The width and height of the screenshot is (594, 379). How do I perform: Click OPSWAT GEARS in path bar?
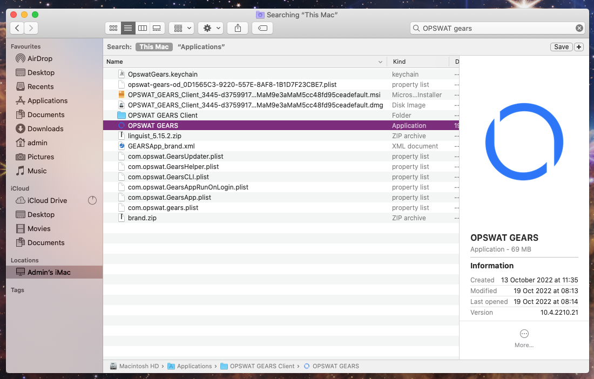point(332,366)
